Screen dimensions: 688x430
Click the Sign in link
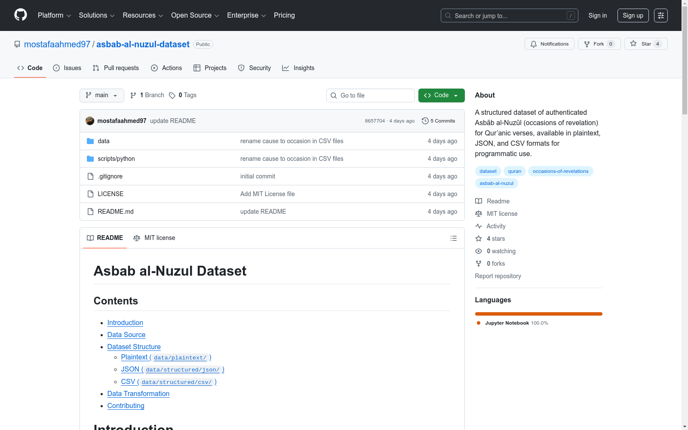pos(598,15)
